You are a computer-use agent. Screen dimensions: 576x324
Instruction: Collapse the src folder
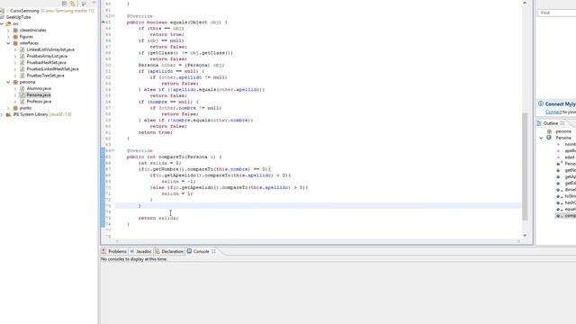pyautogui.click(x=2, y=23)
